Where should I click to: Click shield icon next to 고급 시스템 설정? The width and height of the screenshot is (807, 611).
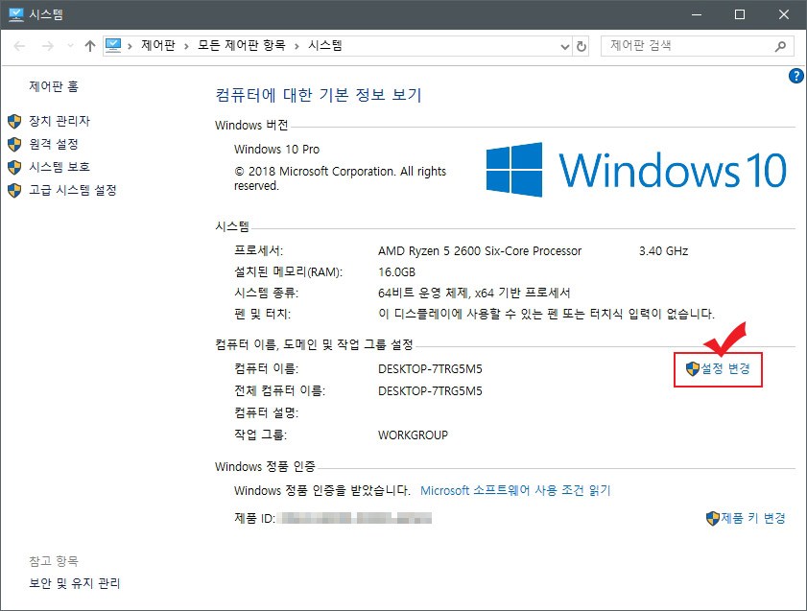click(14, 190)
